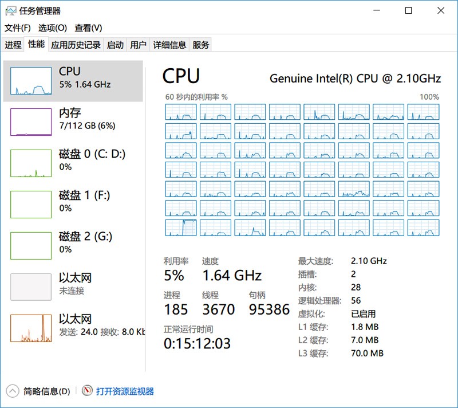Switch to the 进程 tab
This screenshot has height=408, width=458.
pos(13,45)
